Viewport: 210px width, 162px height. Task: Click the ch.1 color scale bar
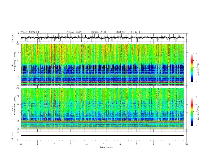pos(192,68)
